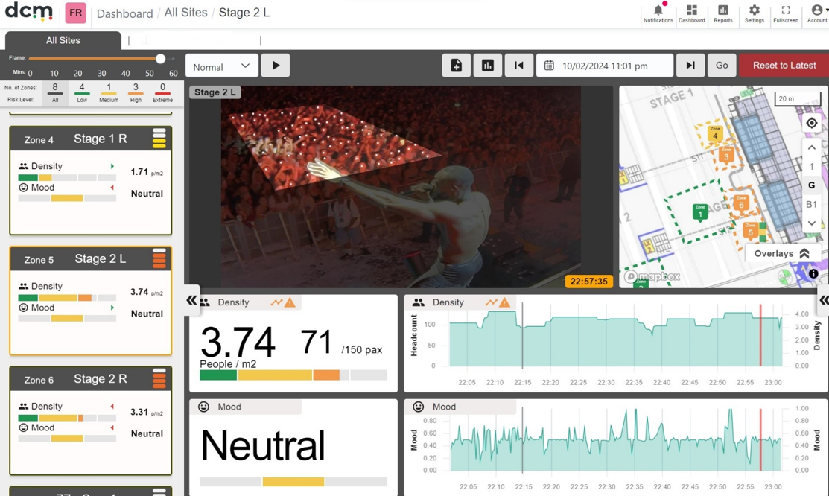Viewport: 829px width, 496px height.
Task: Click the Frame slider handle
Action: click(x=161, y=59)
